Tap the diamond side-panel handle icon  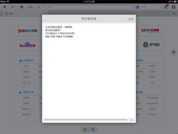(174, 52)
